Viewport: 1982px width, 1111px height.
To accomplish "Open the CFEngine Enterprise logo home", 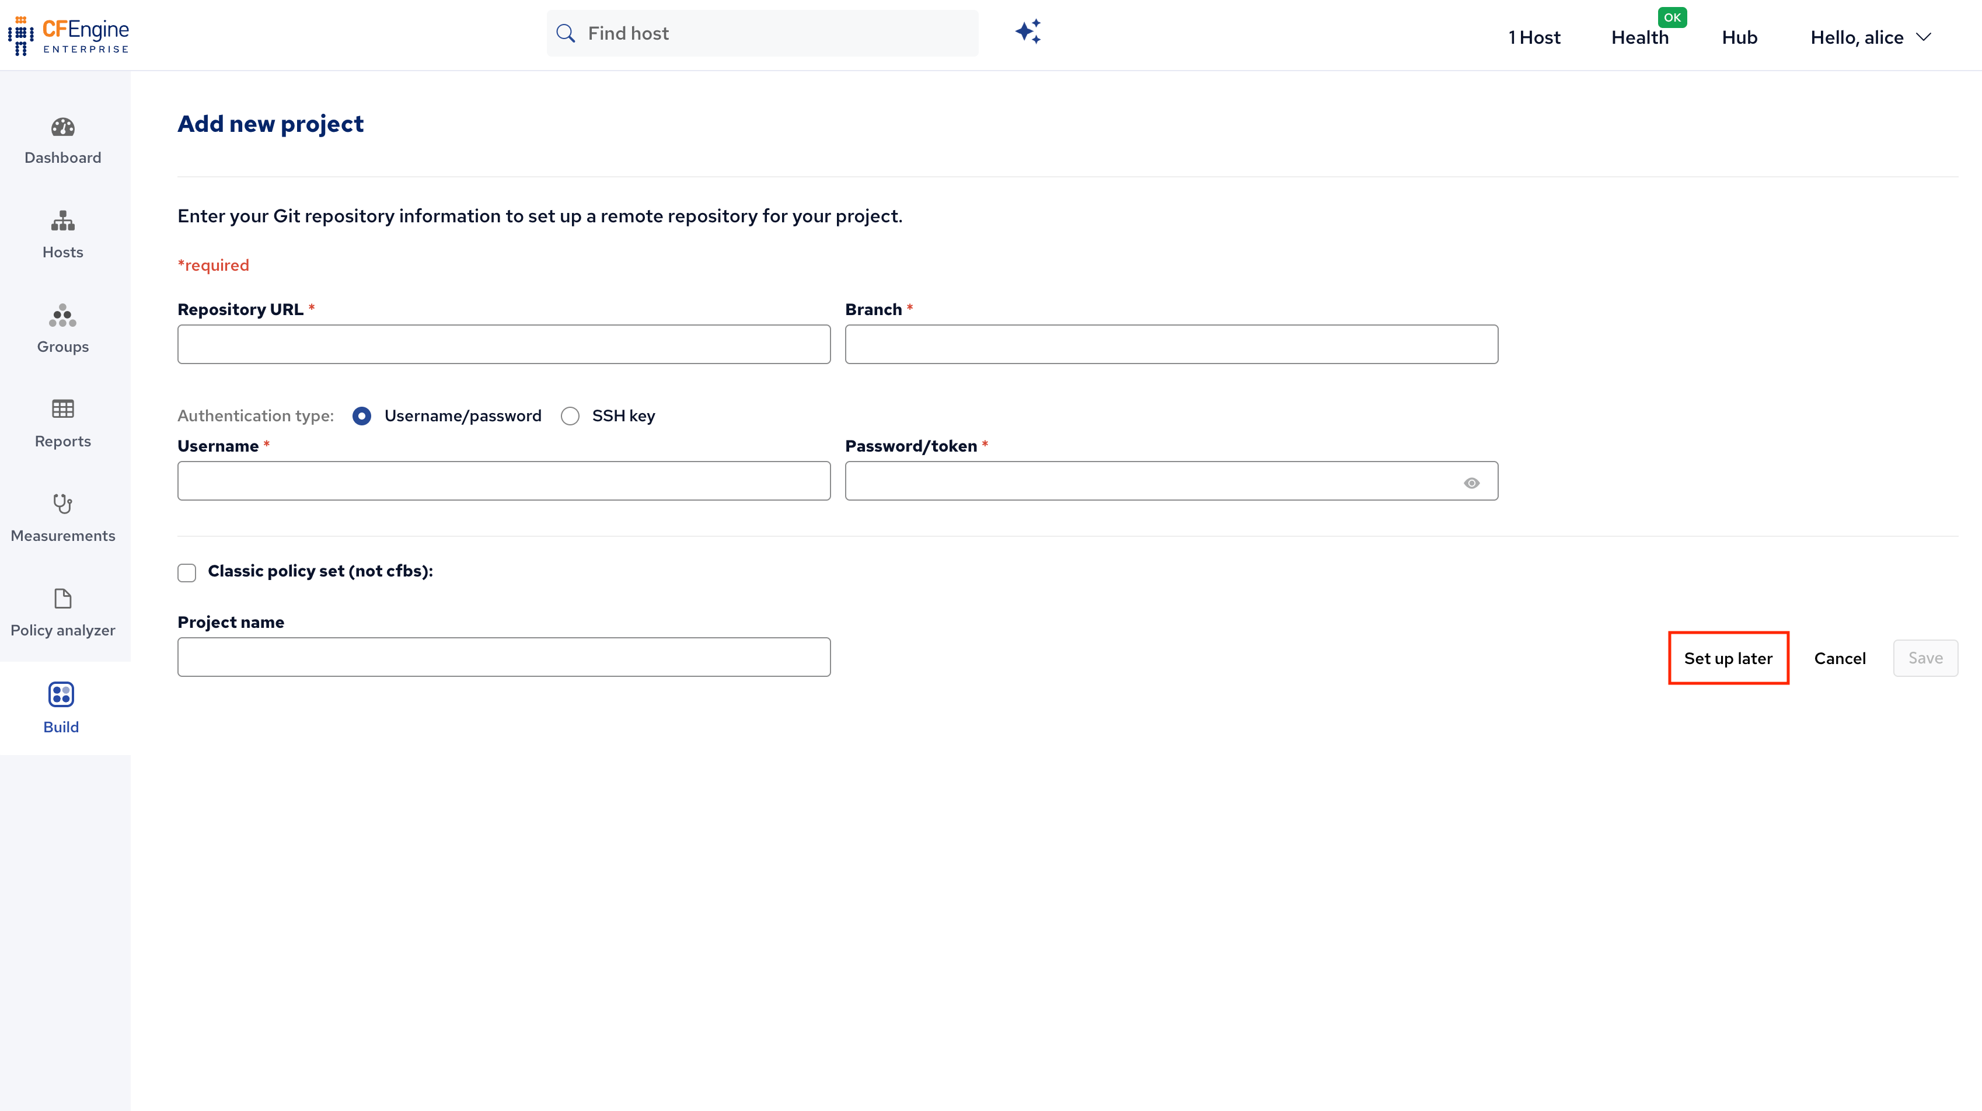I will [68, 36].
